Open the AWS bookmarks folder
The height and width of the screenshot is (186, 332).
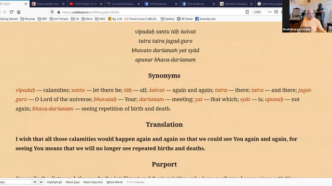pyautogui.click(x=100, y=19)
